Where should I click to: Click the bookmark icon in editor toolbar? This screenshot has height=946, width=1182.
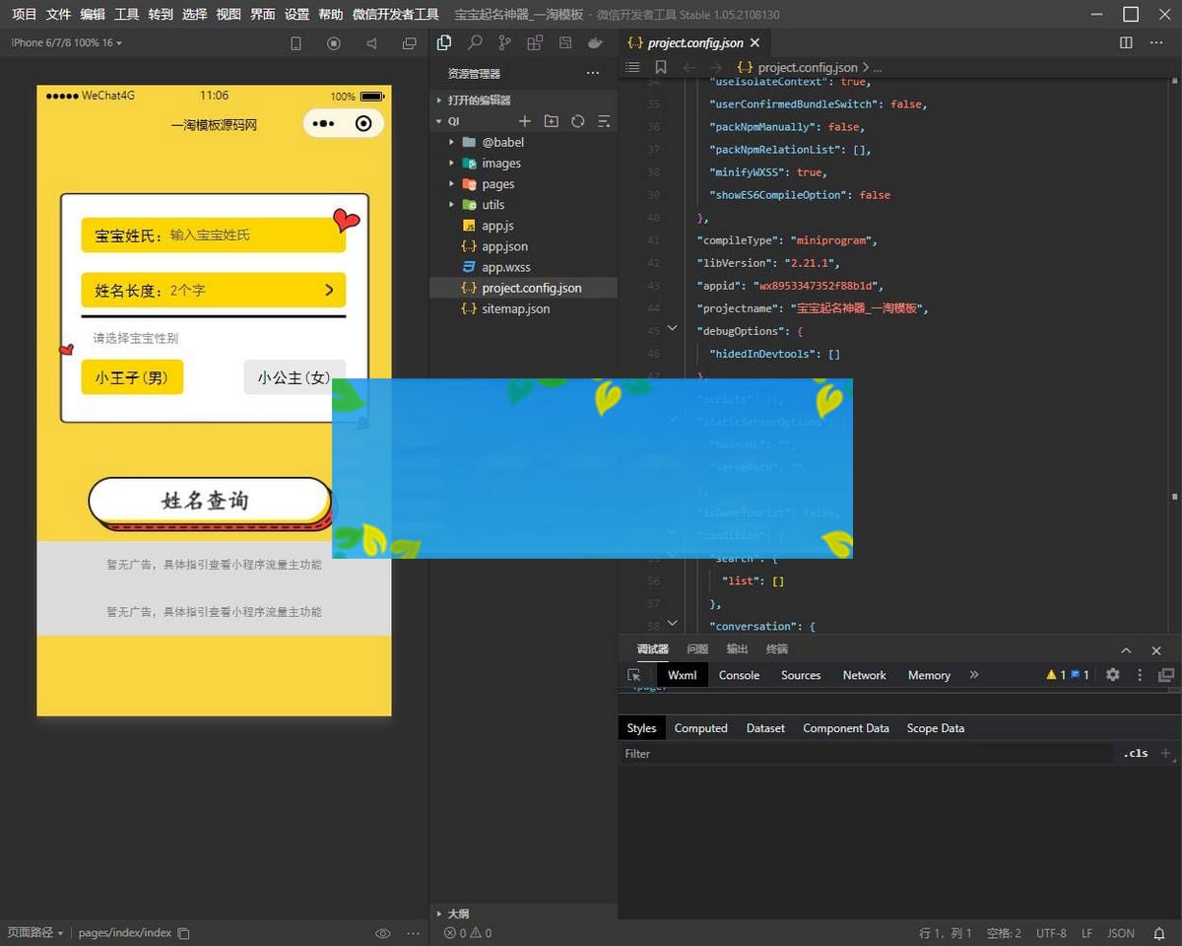tap(661, 67)
